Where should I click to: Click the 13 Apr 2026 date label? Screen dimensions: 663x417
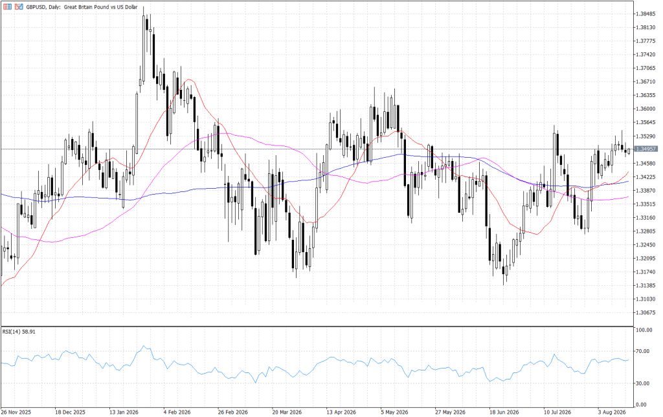[x=341, y=412]
